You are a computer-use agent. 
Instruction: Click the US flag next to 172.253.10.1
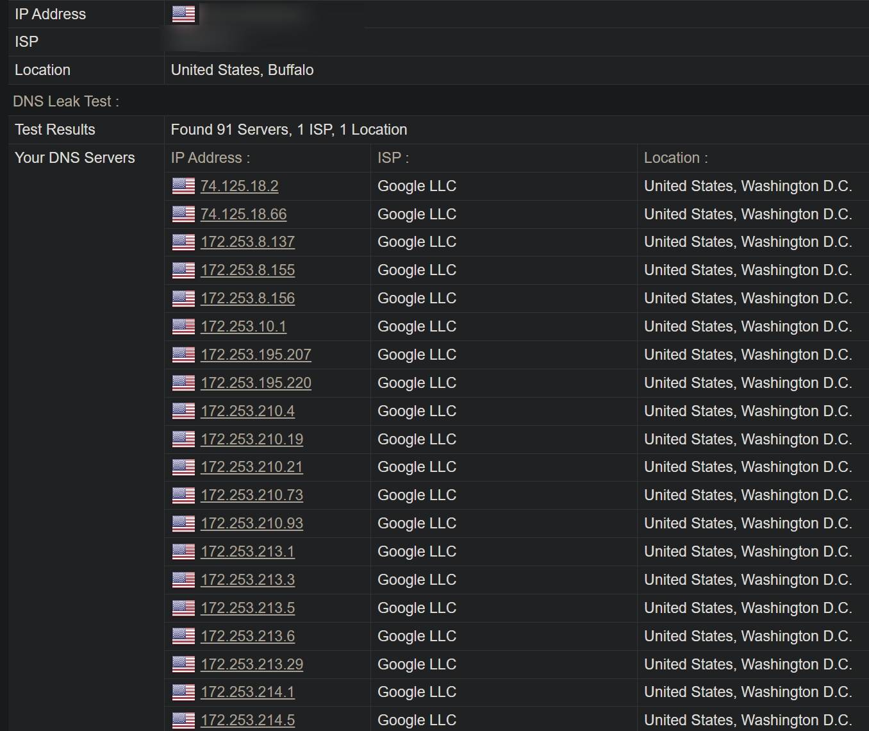point(183,326)
